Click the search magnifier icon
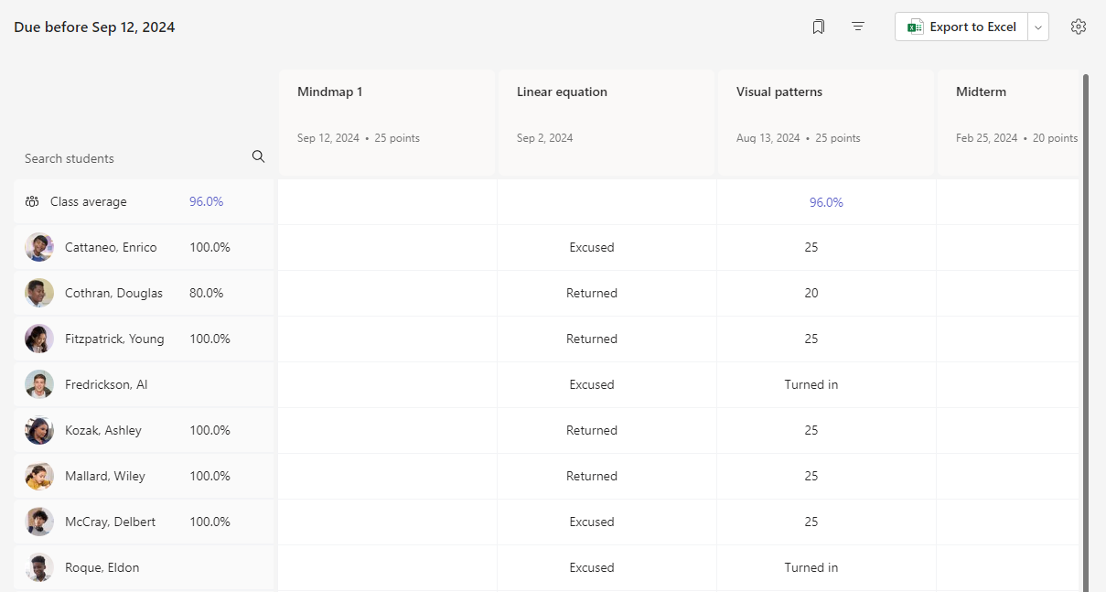 tap(258, 157)
